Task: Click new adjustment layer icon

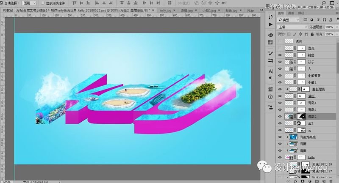Action: coord(310,181)
